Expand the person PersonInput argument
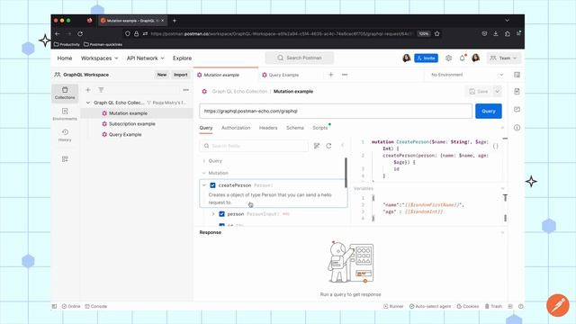 pyautogui.click(x=213, y=214)
